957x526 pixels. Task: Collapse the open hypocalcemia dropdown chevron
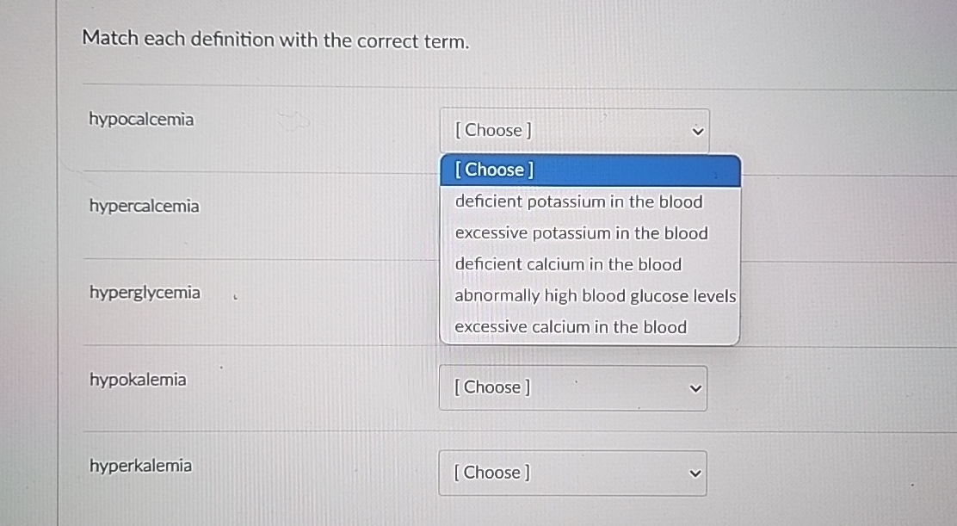coord(697,130)
